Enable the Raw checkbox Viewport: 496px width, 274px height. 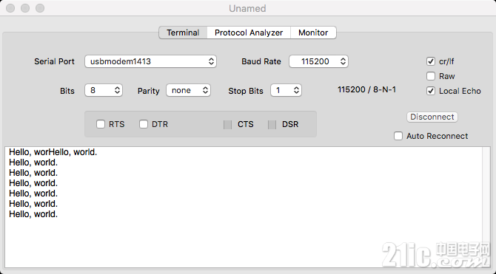click(x=431, y=76)
